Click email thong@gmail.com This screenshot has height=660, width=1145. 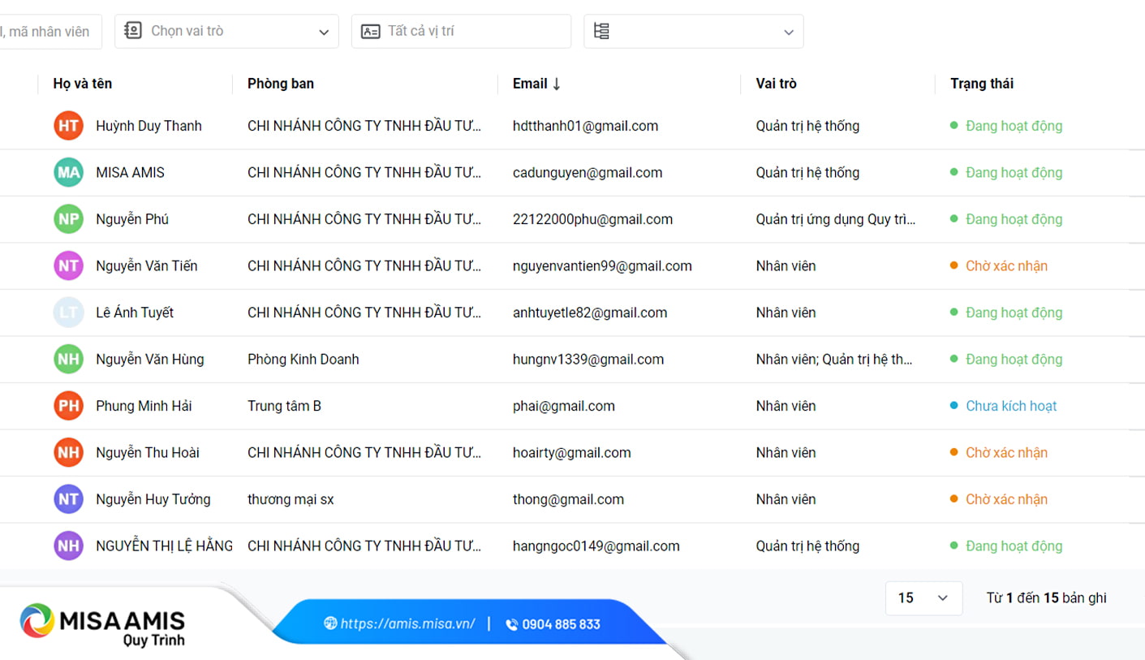[568, 499]
